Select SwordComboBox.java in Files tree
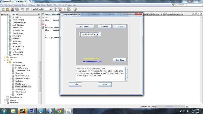The width and height of the screenshot is (203, 114). click(x=23, y=87)
